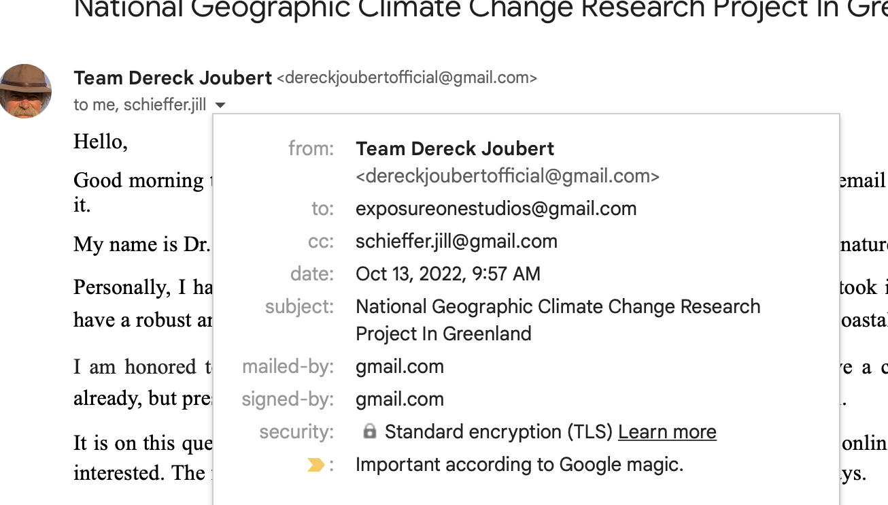Click sender name Team Dereck Joubert in header
The height and width of the screenshot is (505, 888).
click(173, 78)
